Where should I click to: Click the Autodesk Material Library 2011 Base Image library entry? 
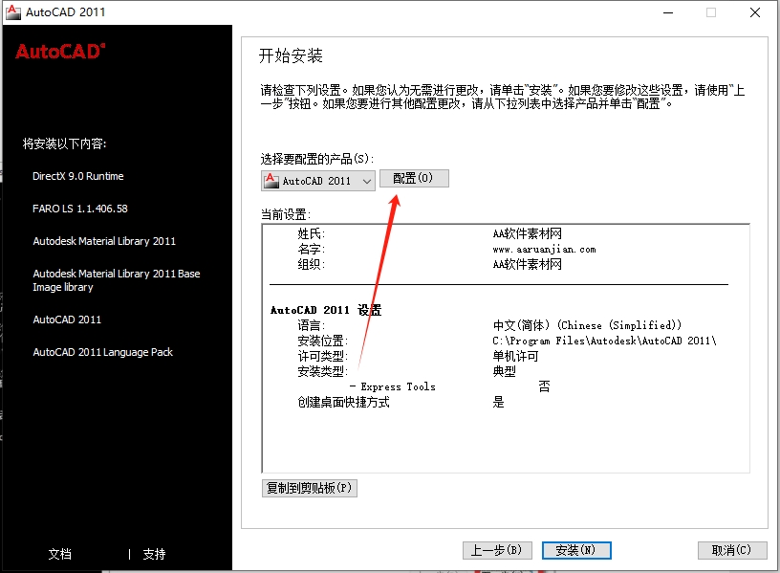click(x=116, y=280)
